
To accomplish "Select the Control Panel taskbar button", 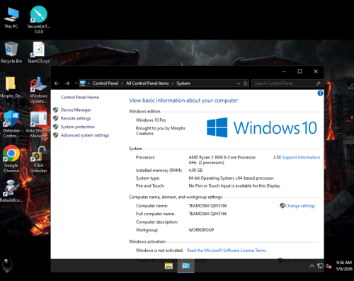I will pyautogui.click(x=185, y=266).
